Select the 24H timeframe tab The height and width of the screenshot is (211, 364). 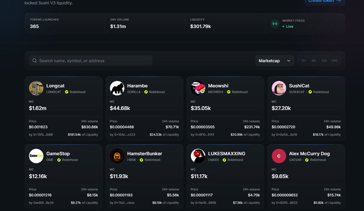point(334,61)
